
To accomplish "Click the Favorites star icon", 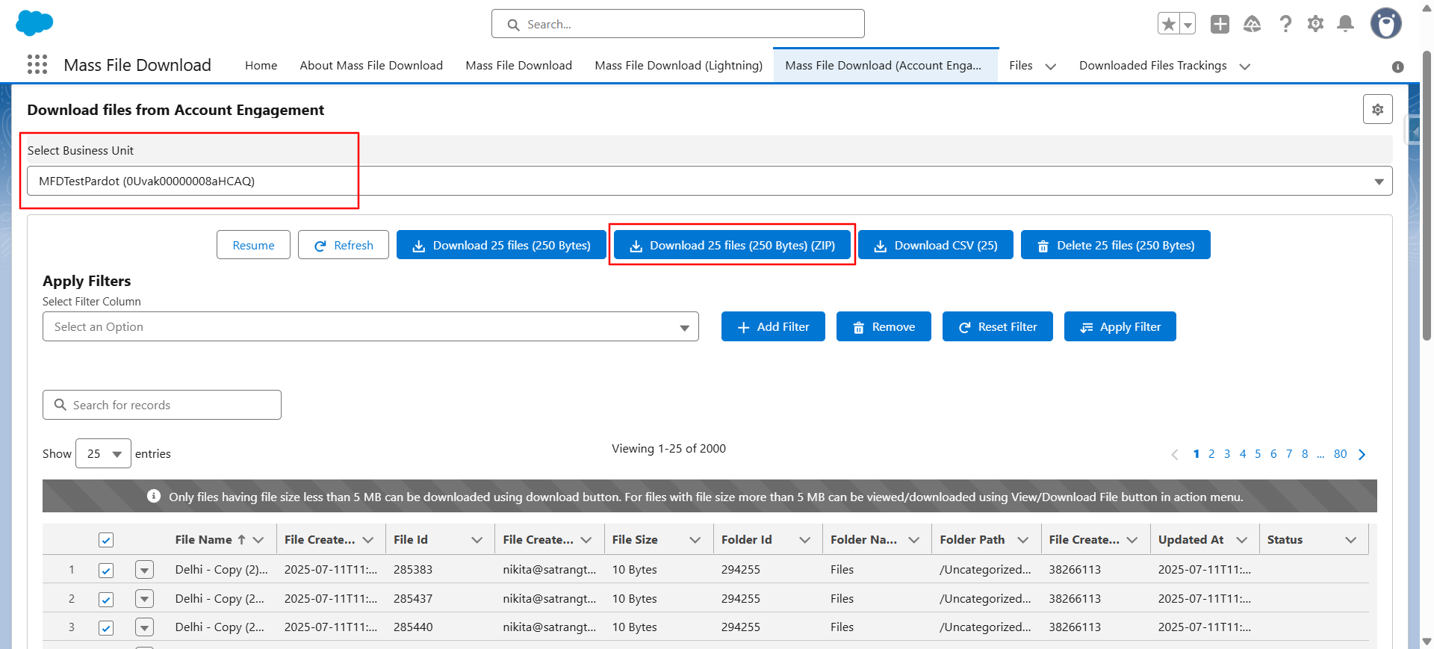I will (x=1169, y=24).
